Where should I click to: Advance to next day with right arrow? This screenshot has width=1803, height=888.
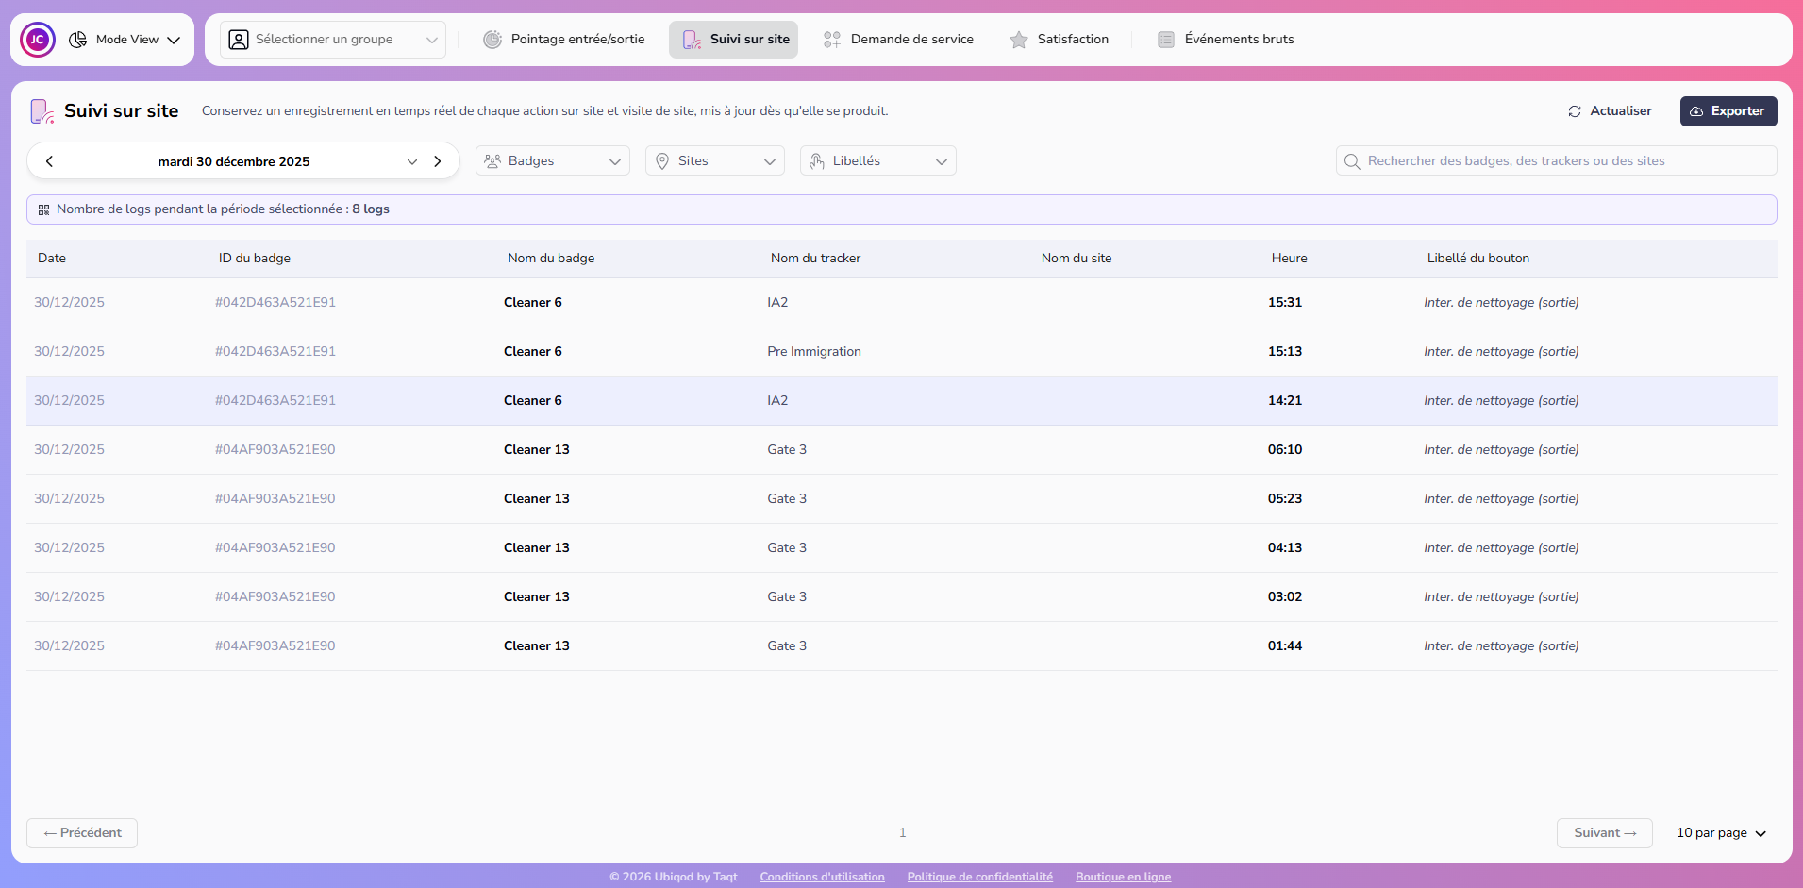click(x=438, y=161)
